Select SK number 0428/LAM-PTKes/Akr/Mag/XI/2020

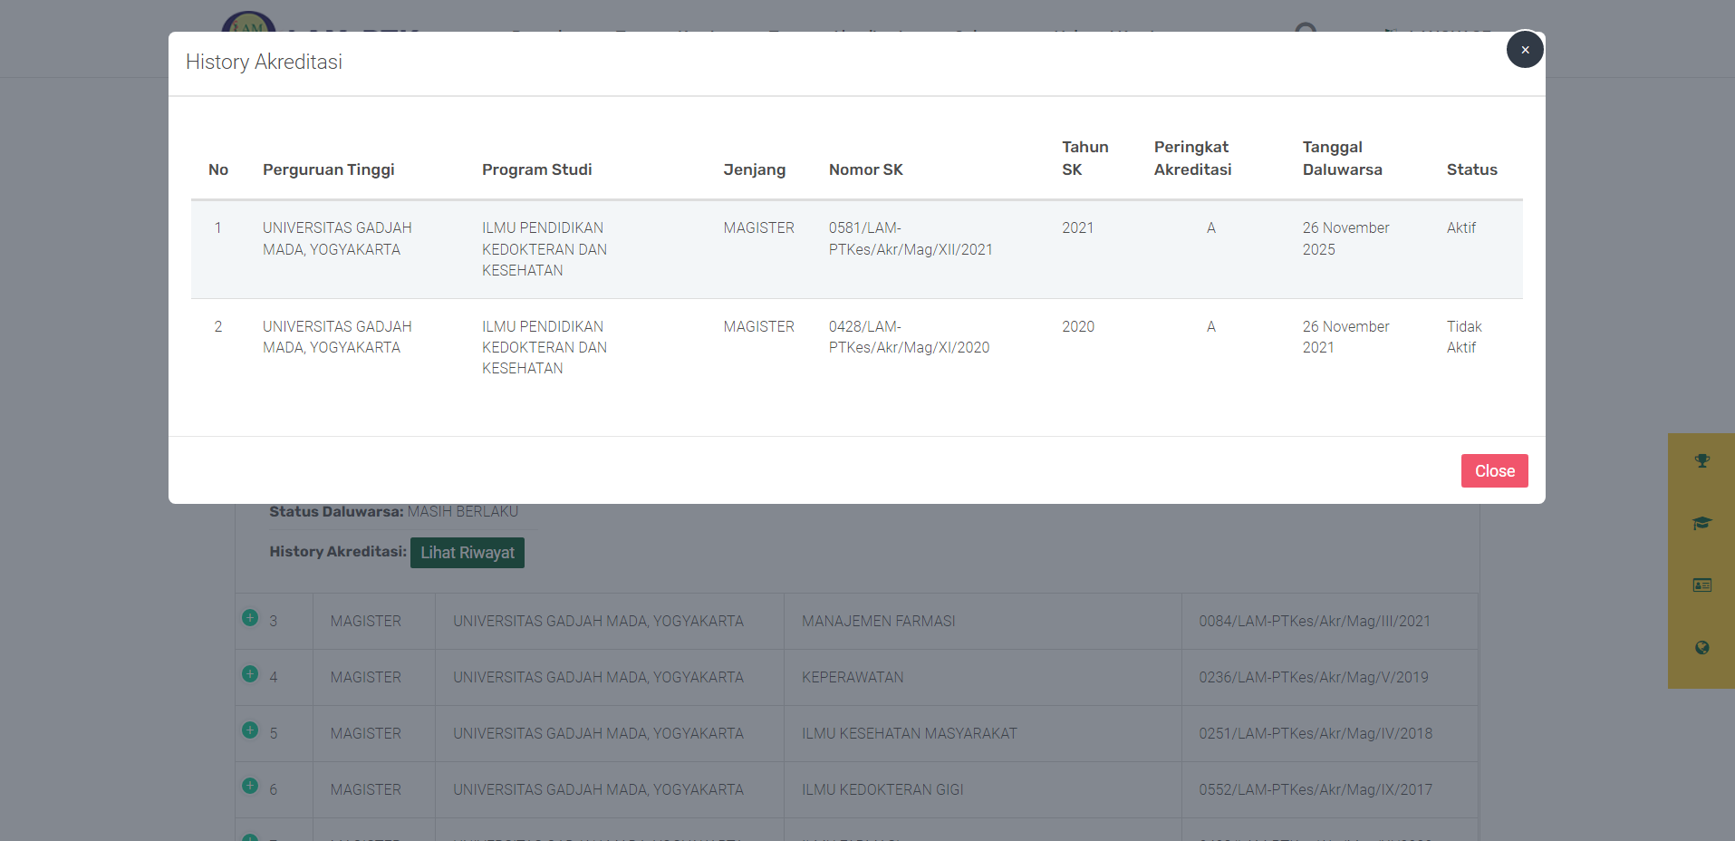coord(909,337)
